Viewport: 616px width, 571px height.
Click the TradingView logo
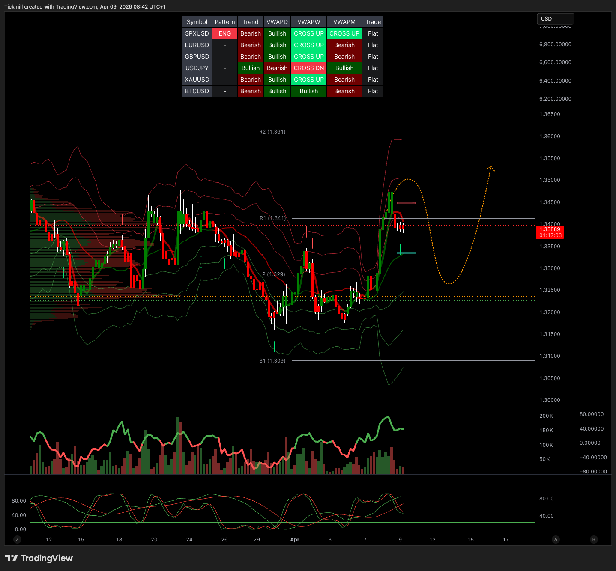coord(39,558)
